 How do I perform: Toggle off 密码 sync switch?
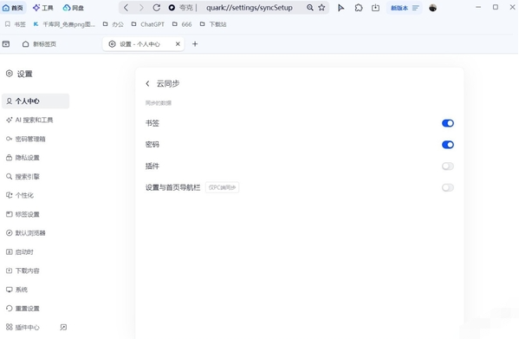pos(447,145)
